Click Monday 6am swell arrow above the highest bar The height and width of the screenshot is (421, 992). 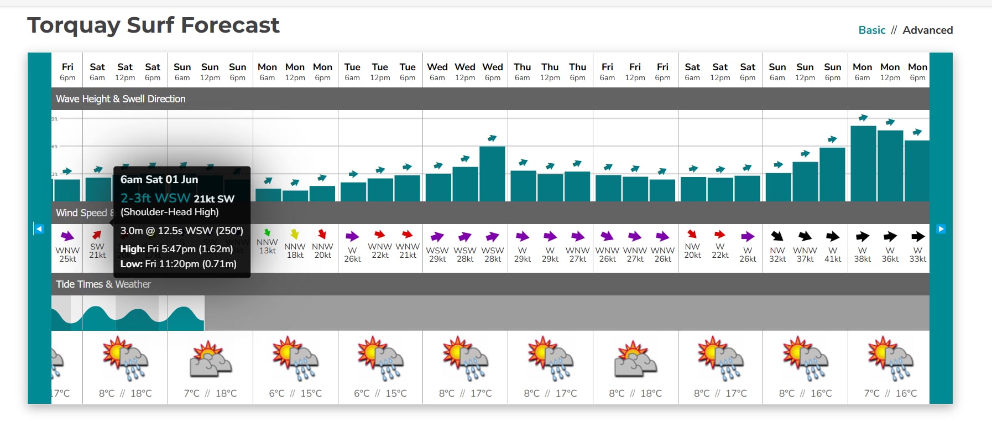click(863, 117)
